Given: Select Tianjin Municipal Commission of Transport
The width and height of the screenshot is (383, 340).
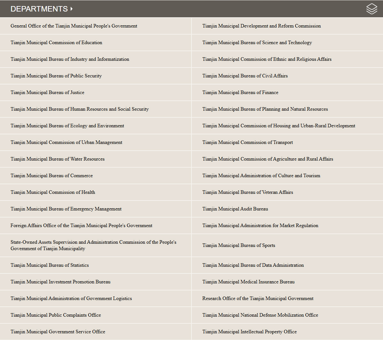Looking at the screenshot, I should click(247, 142).
